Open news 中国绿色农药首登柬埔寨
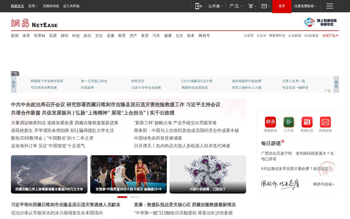350x219 pixels. coord(158,138)
